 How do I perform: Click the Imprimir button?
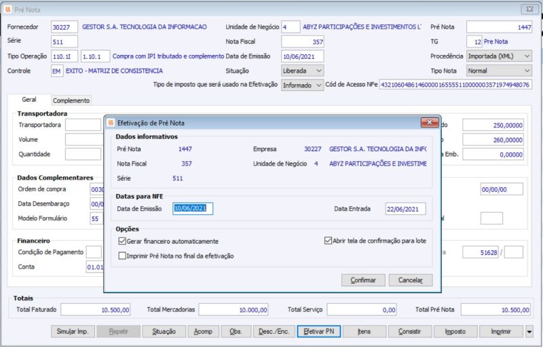point(501,332)
